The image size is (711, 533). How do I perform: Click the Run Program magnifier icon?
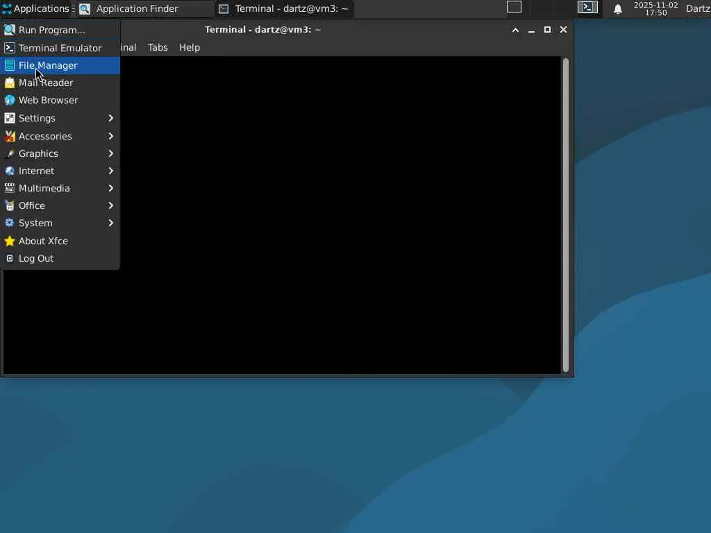pyautogui.click(x=10, y=30)
